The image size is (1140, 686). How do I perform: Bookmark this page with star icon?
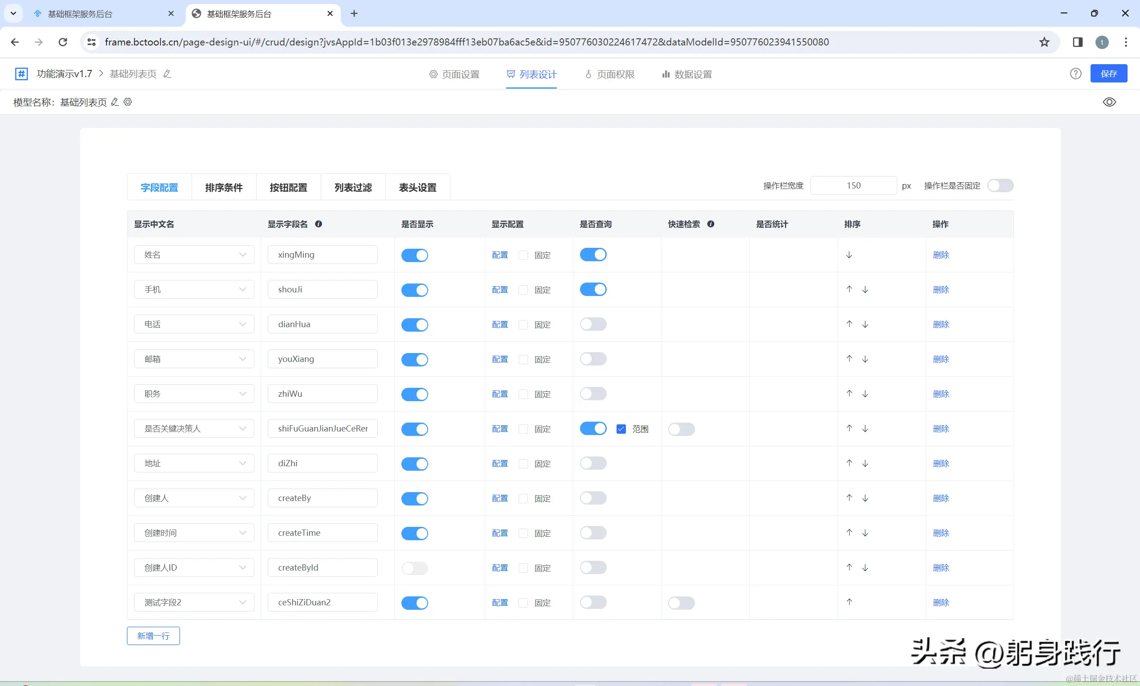(x=1044, y=42)
